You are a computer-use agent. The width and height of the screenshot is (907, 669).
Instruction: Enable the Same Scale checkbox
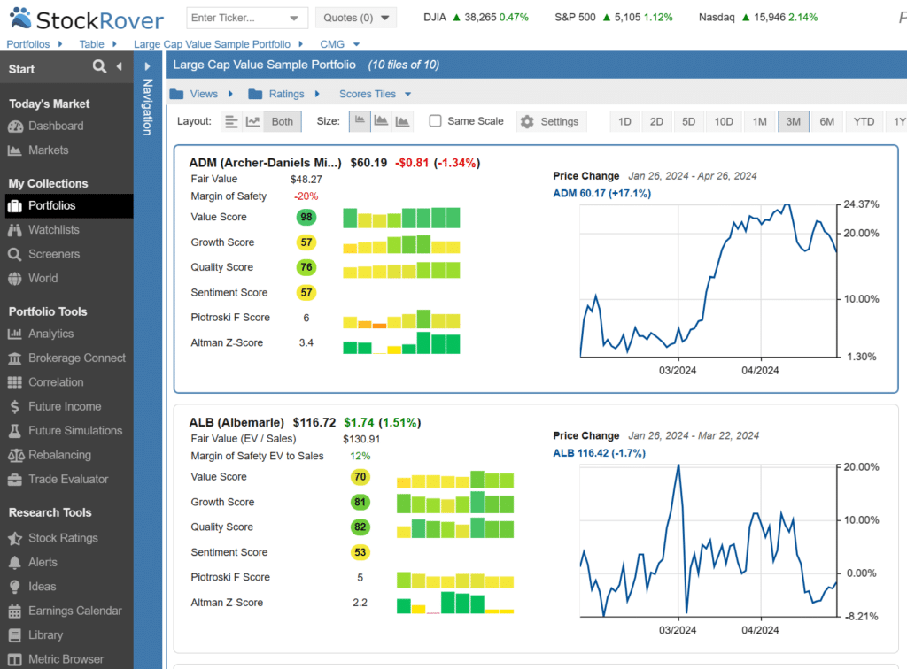click(x=436, y=121)
